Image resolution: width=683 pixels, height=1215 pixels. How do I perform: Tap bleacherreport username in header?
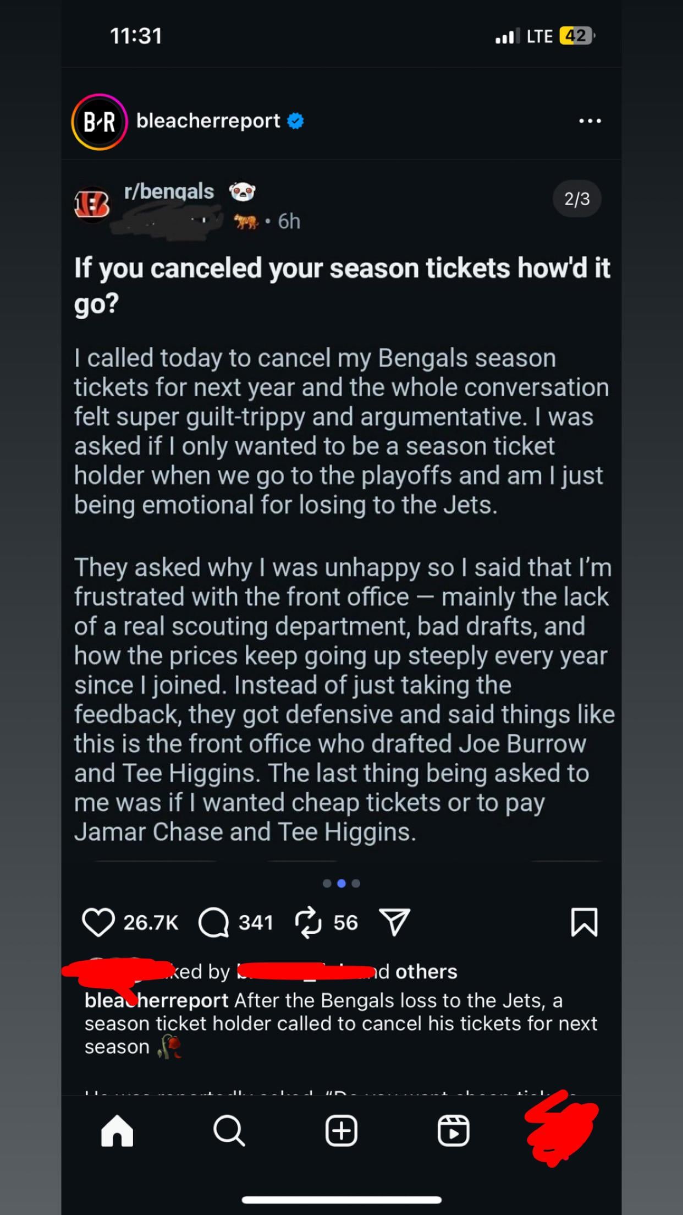[x=208, y=121]
